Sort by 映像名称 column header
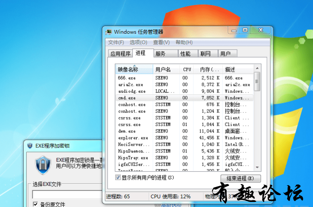 134,70
